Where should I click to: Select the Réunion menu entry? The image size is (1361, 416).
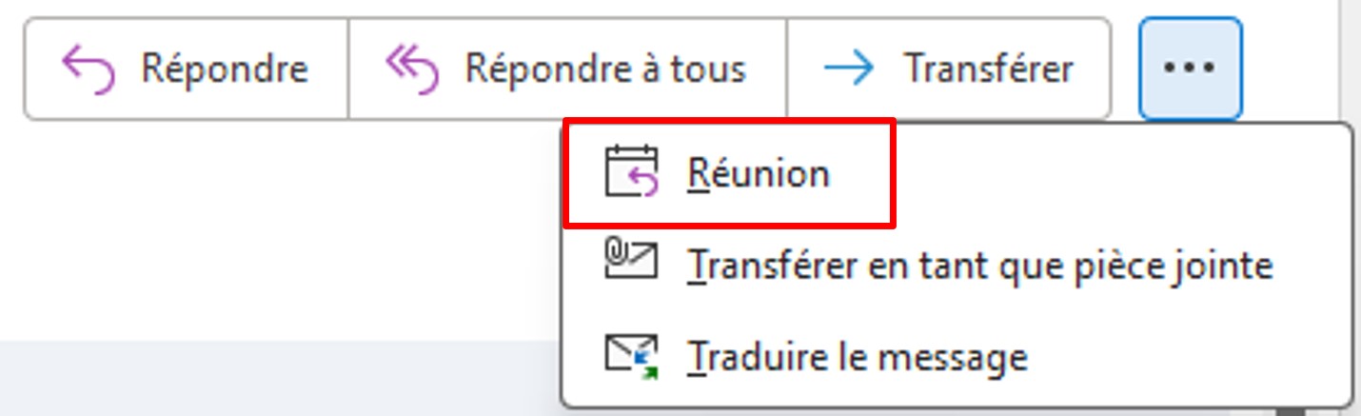point(758,173)
